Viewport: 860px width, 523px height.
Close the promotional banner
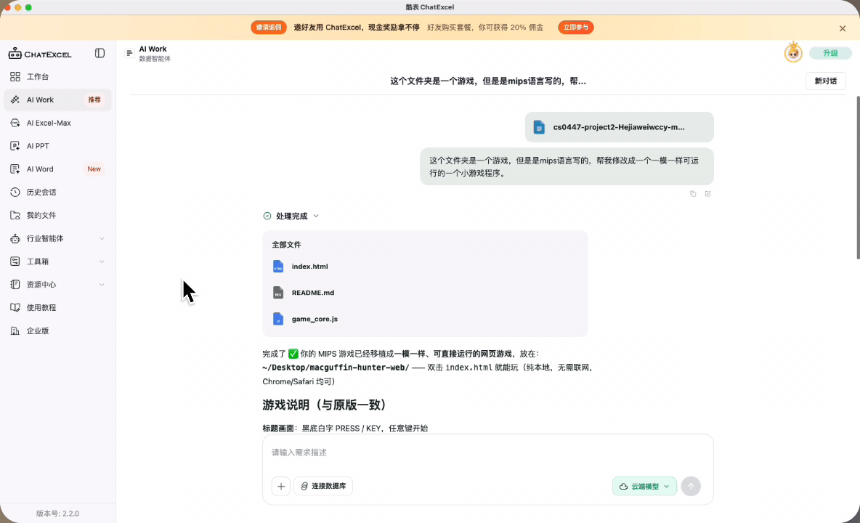843,28
